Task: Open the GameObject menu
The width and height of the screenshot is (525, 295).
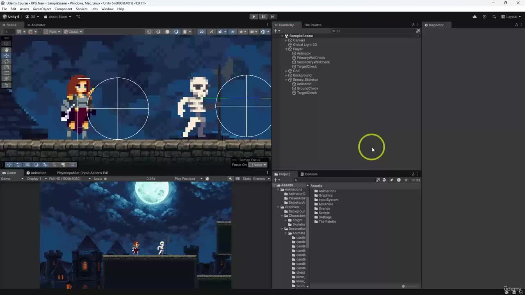Action: (42, 9)
